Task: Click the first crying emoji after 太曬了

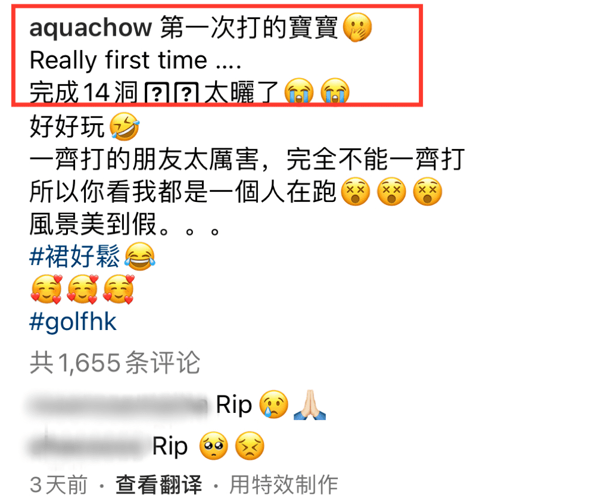Action: (299, 92)
